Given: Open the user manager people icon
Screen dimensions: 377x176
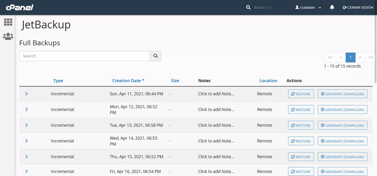Looking at the screenshot, I should (x=8, y=36).
